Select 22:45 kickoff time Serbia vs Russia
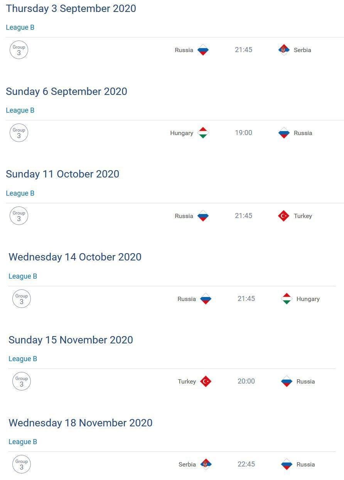Viewport: 344px width, 480px height. coord(246,464)
